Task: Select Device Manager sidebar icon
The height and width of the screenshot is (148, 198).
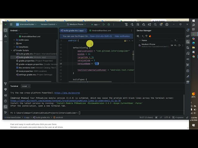Action: coord(188,42)
